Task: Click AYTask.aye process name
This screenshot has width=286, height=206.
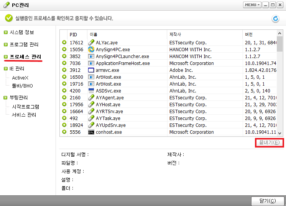Action: pyautogui.click(x=108, y=118)
